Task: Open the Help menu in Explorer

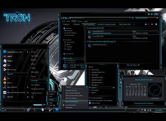Action: coord(86,21)
